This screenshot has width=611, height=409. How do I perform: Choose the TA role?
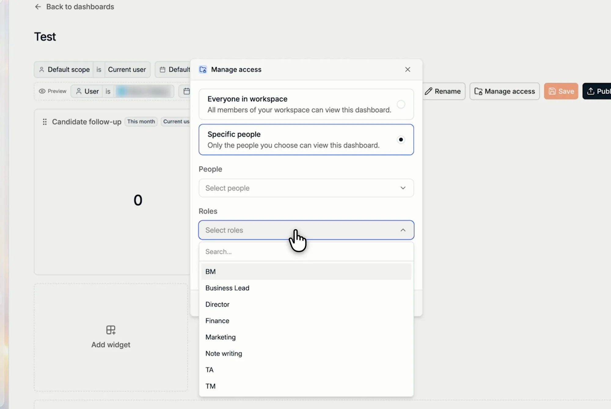pos(306,370)
